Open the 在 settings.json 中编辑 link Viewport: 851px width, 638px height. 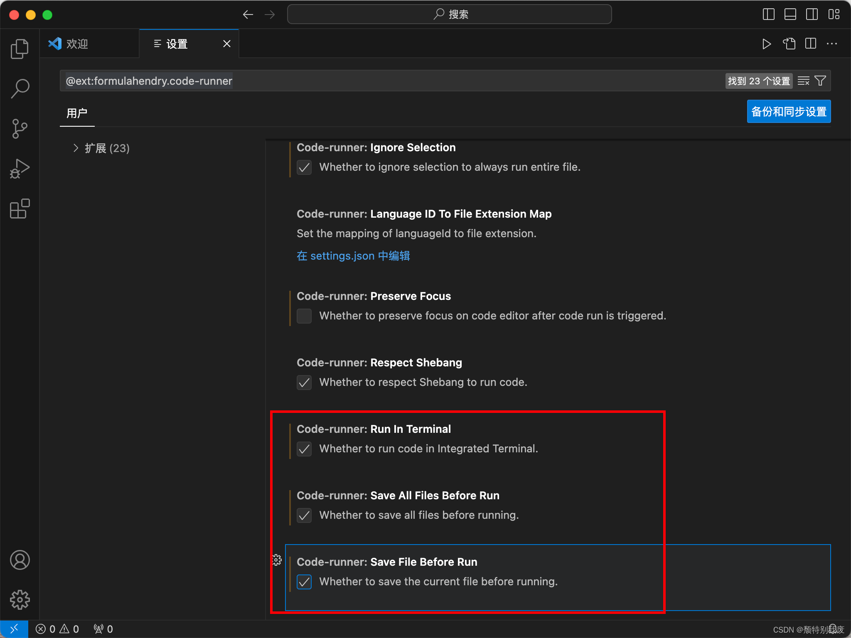(353, 256)
